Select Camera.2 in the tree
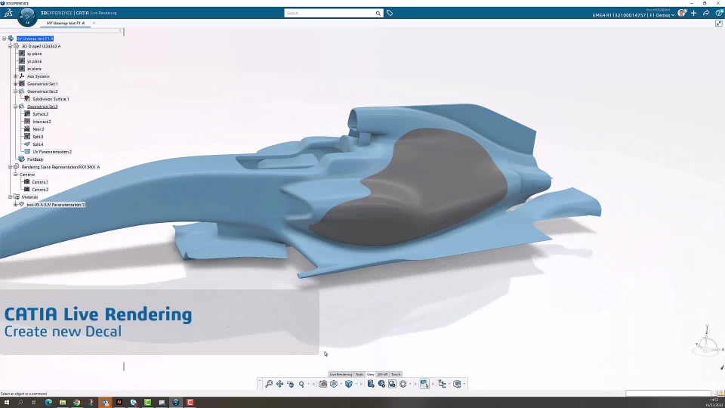725x408 pixels. [x=40, y=190]
